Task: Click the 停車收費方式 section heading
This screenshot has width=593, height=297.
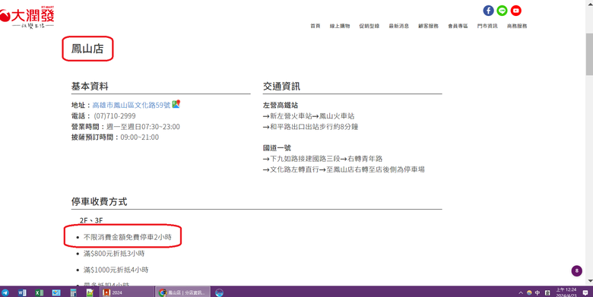Action: [100, 201]
